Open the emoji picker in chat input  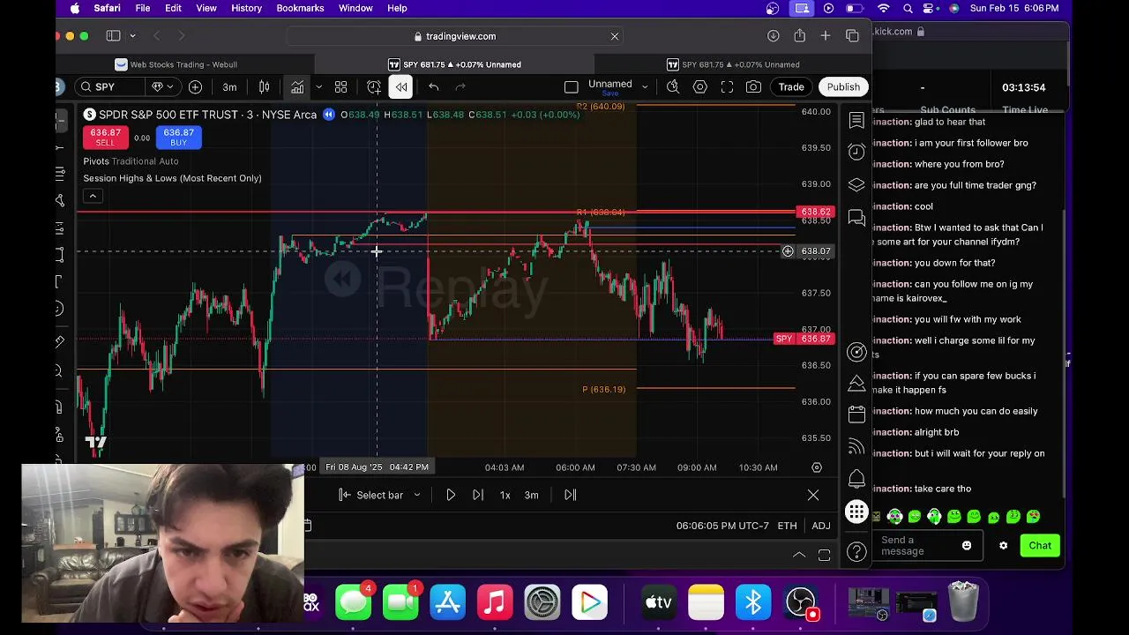967,545
